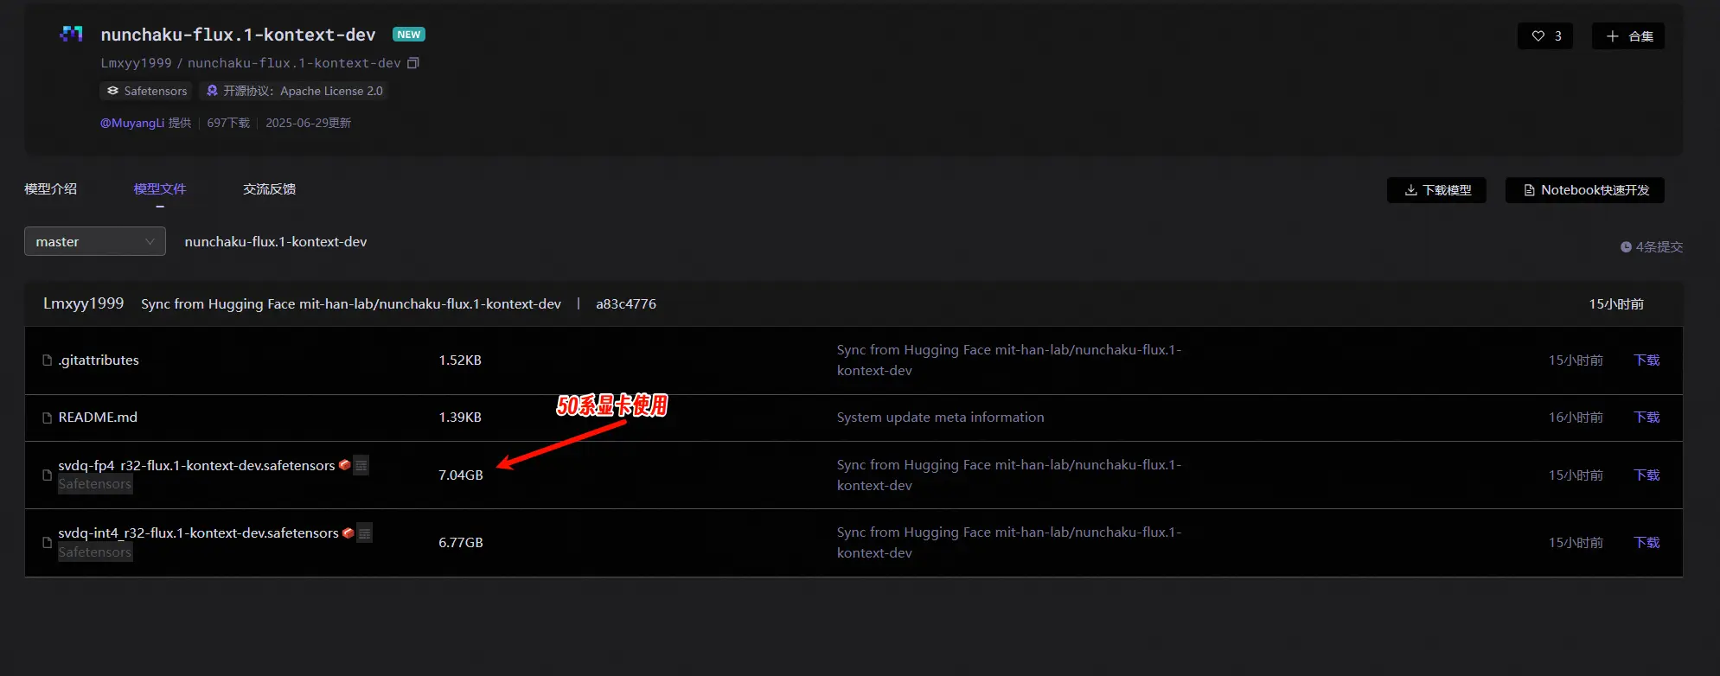This screenshot has width=1720, height=676.
Task: Copy the repo path Lmxyy1999/nunchaku-flux.1-kontext-dev
Action: tap(413, 63)
